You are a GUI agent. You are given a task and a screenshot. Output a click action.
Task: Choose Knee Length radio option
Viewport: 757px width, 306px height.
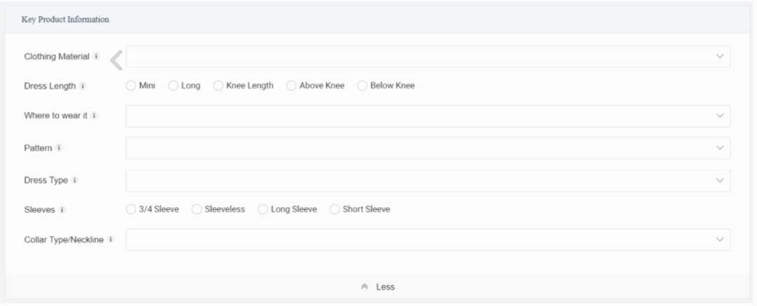pyautogui.click(x=219, y=86)
